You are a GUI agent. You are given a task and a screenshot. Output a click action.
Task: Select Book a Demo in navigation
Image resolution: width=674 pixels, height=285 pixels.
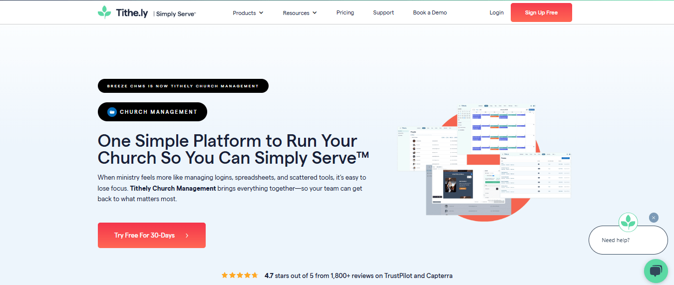point(430,12)
